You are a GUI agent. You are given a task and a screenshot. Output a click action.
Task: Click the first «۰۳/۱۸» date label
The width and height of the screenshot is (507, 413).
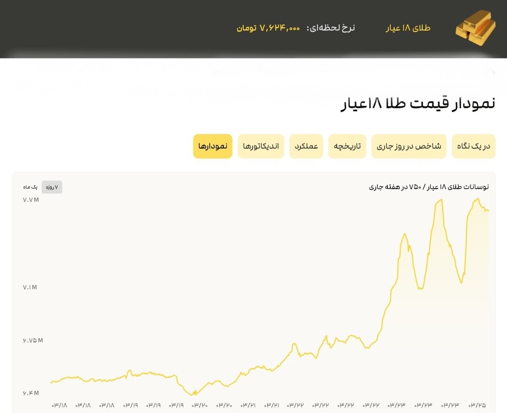[x=59, y=405]
